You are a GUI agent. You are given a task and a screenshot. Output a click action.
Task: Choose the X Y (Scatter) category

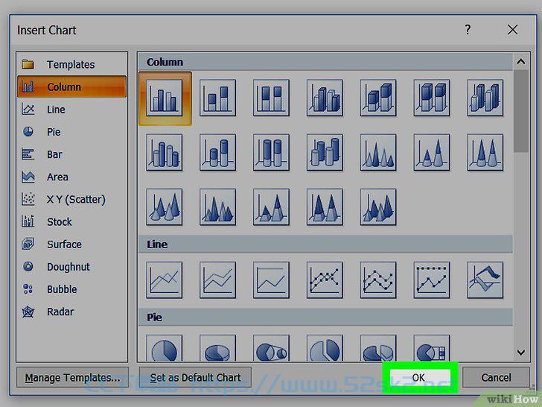click(72, 199)
